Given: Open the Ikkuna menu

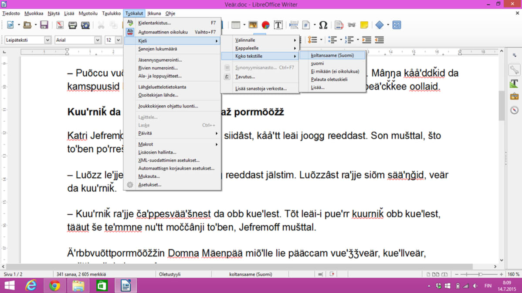Looking at the screenshot, I should [x=154, y=13].
